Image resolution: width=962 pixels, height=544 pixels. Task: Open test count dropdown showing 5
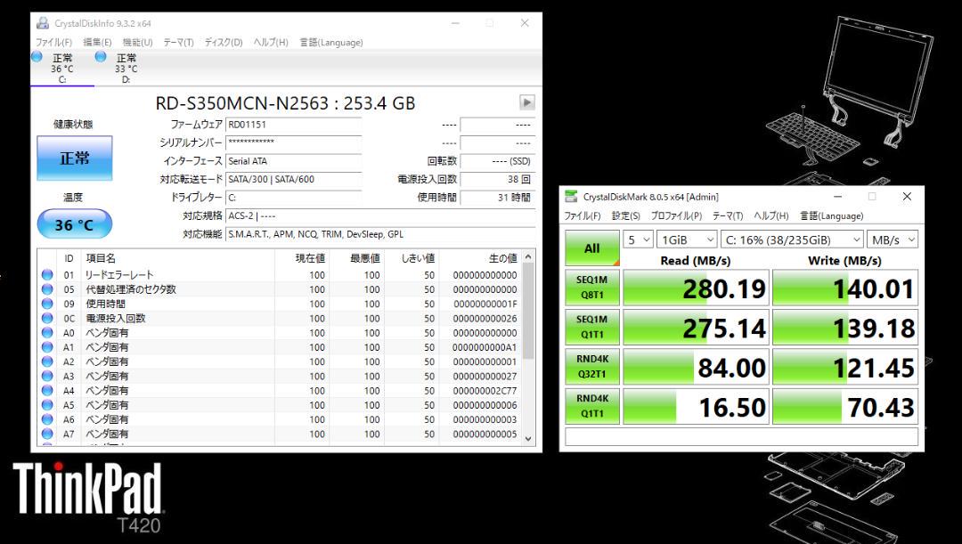(638, 240)
